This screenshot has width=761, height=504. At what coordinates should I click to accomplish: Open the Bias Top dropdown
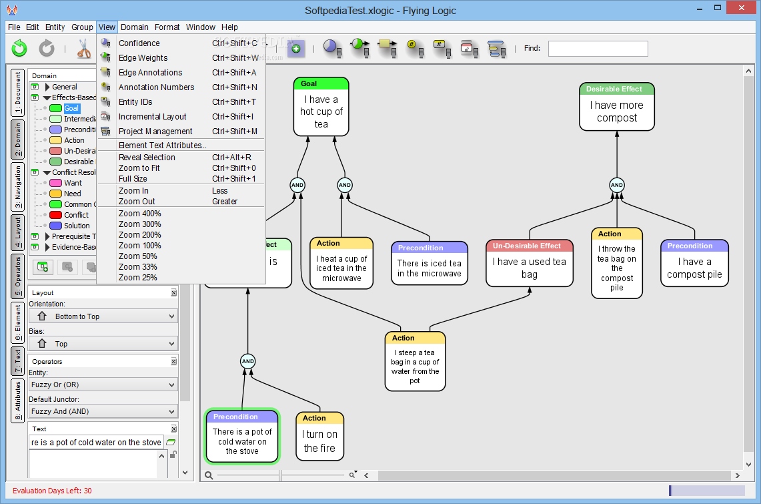pyautogui.click(x=103, y=343)
